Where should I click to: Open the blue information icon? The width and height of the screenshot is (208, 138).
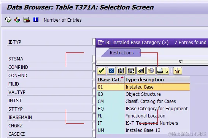[35, 20]
